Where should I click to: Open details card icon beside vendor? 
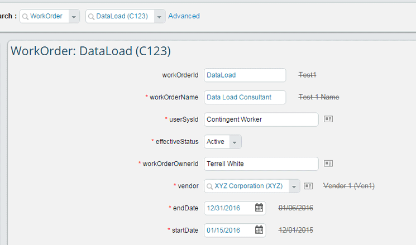pos(308,186)
